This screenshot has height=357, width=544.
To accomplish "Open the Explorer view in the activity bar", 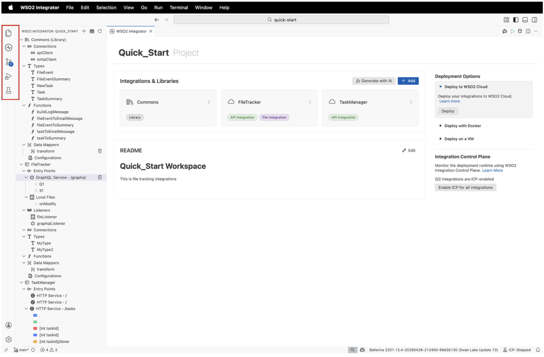I will point(9,33).
